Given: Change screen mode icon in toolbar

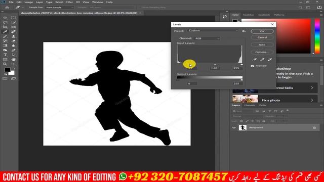Looking at the screenshot, I should click(14, 79).
